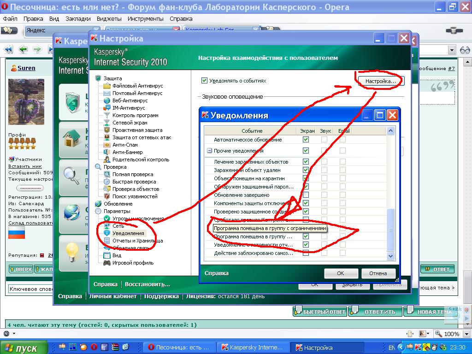This screenshot has width=472, height=354.
Task: Click Opera icon in quick launch
Action: (94, 347)
